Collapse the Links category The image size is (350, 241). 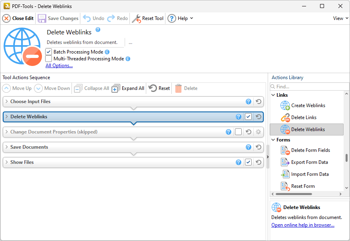click(x=273, y=95)
